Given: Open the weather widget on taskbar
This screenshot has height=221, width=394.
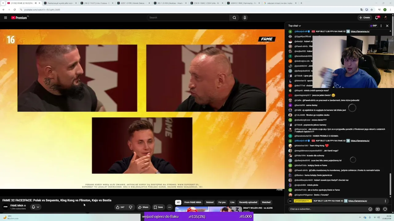Looking at the screenshot, I should pos(11,217).
